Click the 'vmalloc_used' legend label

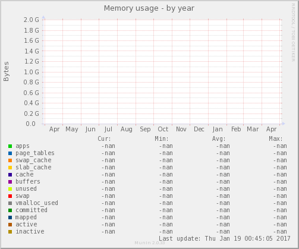(x=37, y=203)
